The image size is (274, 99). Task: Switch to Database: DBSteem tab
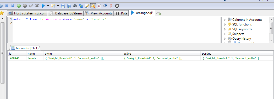[66, 13]
